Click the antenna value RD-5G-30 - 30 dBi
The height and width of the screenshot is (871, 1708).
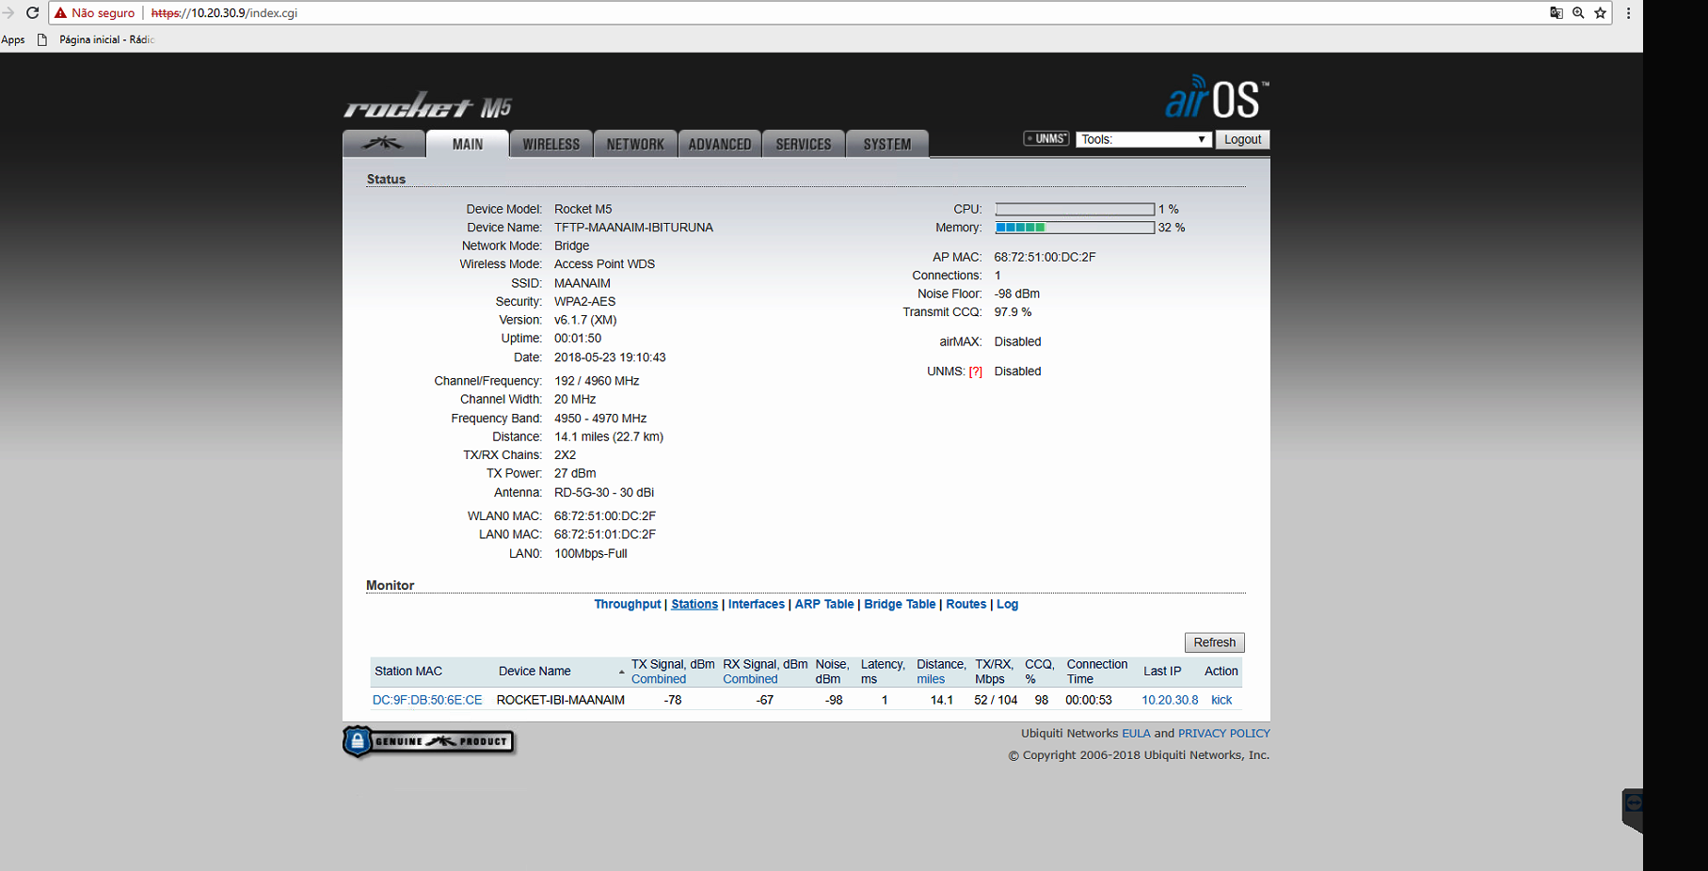click(x=604, y=493)
